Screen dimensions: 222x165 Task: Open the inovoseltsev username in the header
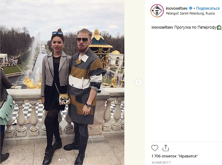pyautogui.click(x=177, y=8)
